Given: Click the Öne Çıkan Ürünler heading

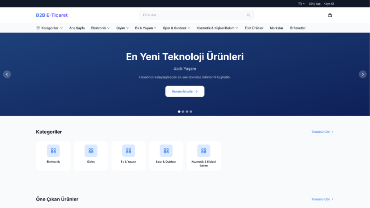Looking at the screenshot, I should [x=57, y=199].
